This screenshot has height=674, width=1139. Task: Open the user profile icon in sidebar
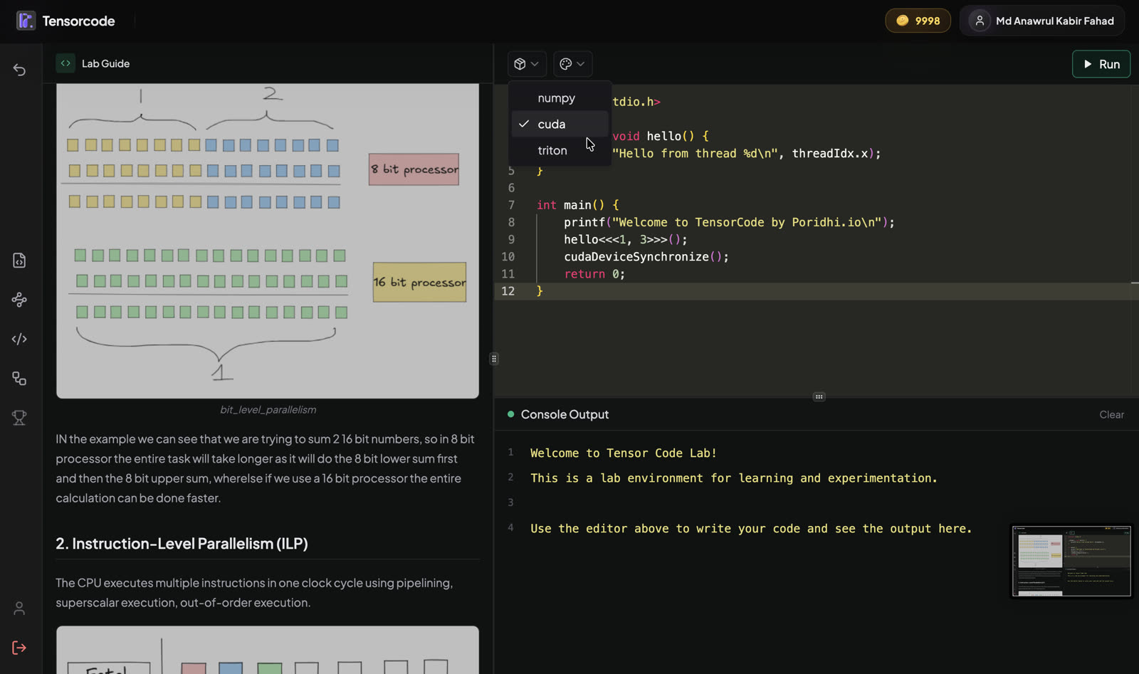pyautogui.click(x=19, y=609)
